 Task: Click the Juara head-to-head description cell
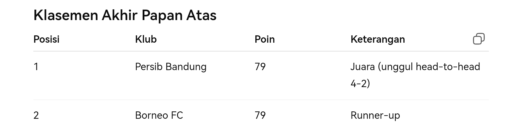(415, 75)
